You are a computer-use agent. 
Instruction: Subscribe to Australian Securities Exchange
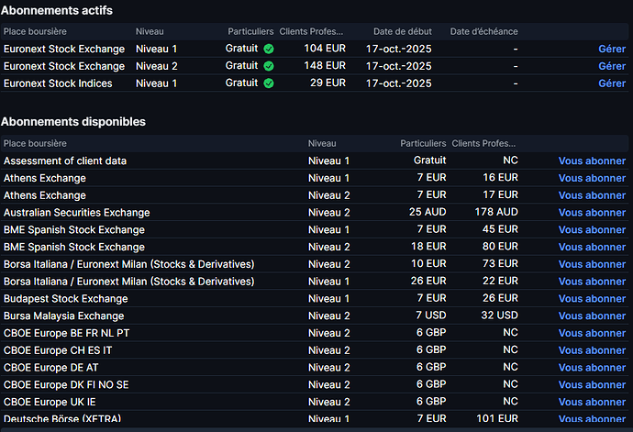[592, 213]
